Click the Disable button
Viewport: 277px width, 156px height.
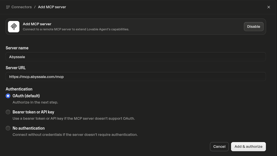254,27
